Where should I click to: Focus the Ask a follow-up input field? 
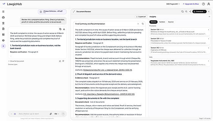point(33,114)
